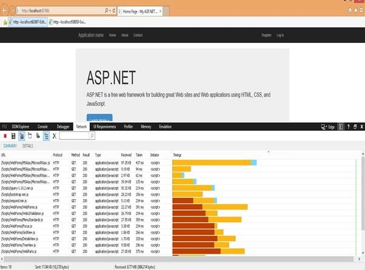Click the address bar search magnifier icon
Viewport: 365px width, 270px height.
[x=107, y=10]
